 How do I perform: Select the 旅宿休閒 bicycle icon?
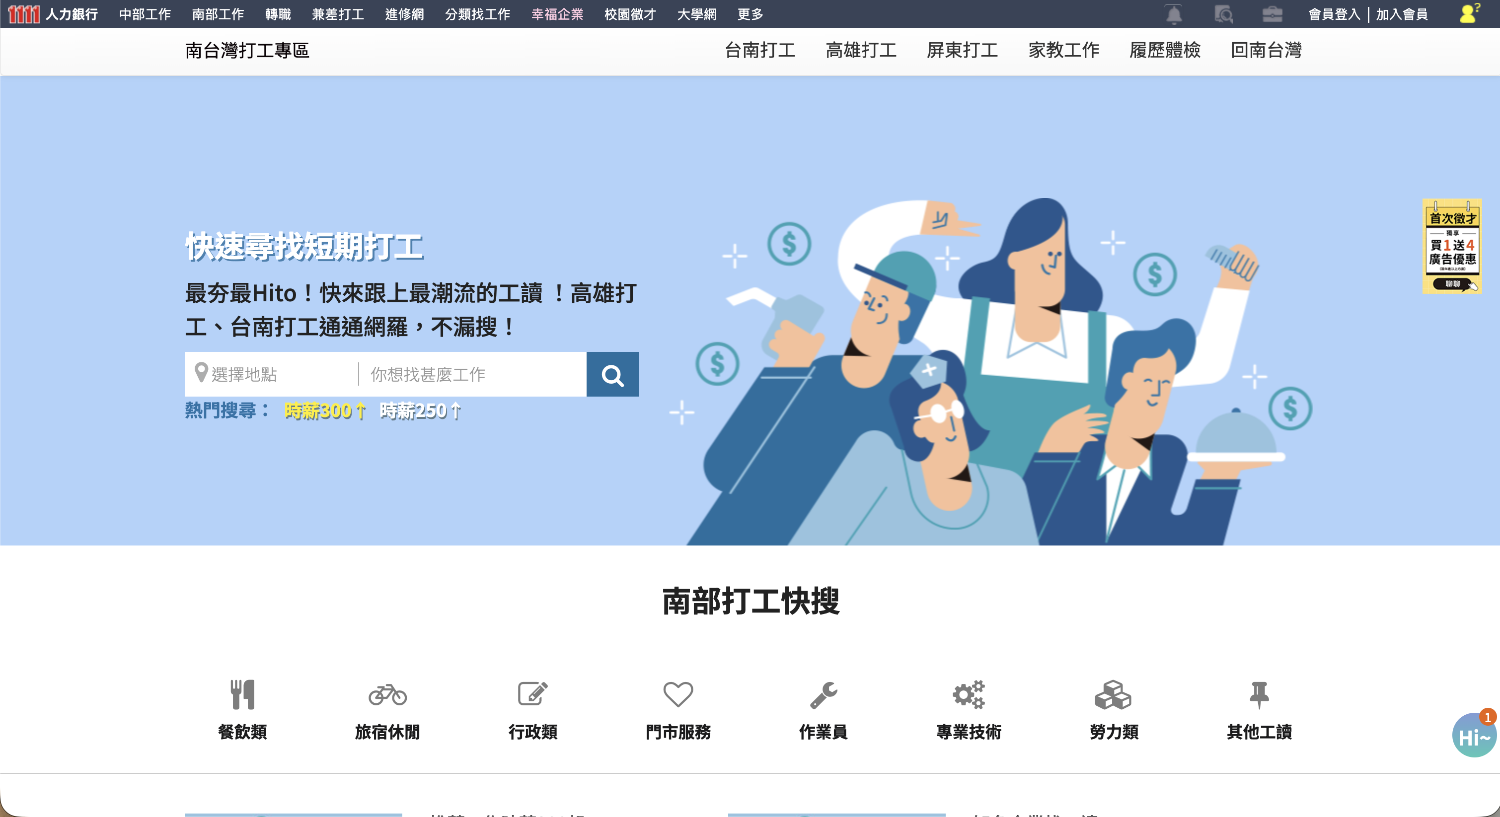click(387, 694)
